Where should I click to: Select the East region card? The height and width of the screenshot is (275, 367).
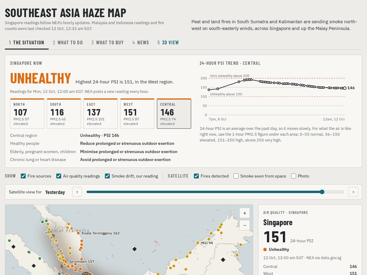coord(101,113)
